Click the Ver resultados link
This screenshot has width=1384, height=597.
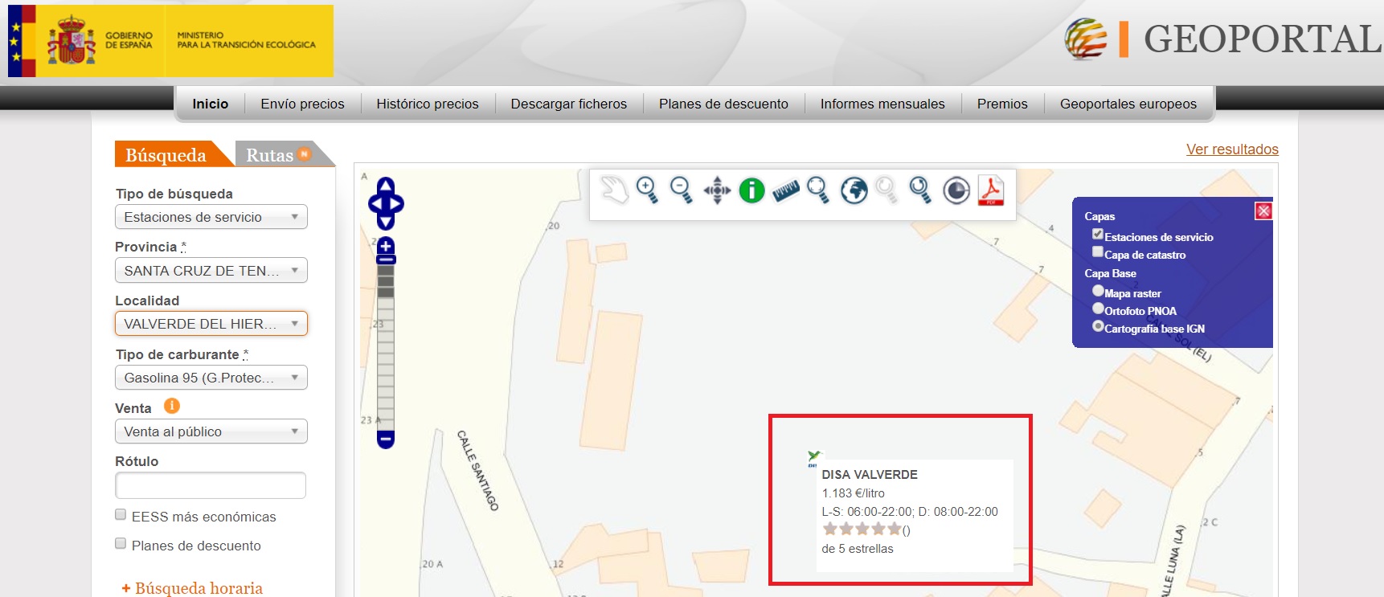tap(1232, 149)
